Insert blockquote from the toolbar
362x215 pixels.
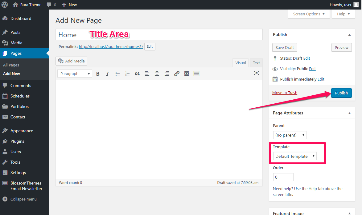click(x=137, y=74)
